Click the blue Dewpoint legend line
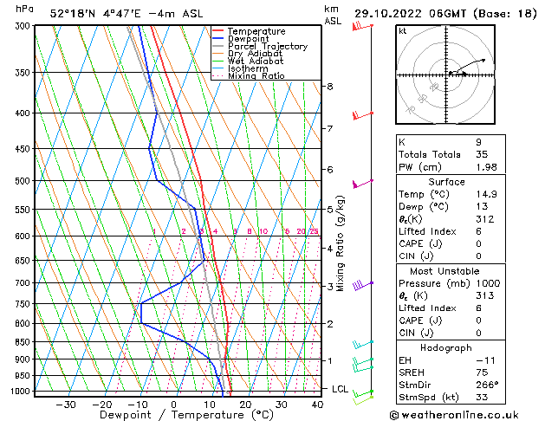The height and width of the screenshot is (421, 545). click(x=217, y=39)
